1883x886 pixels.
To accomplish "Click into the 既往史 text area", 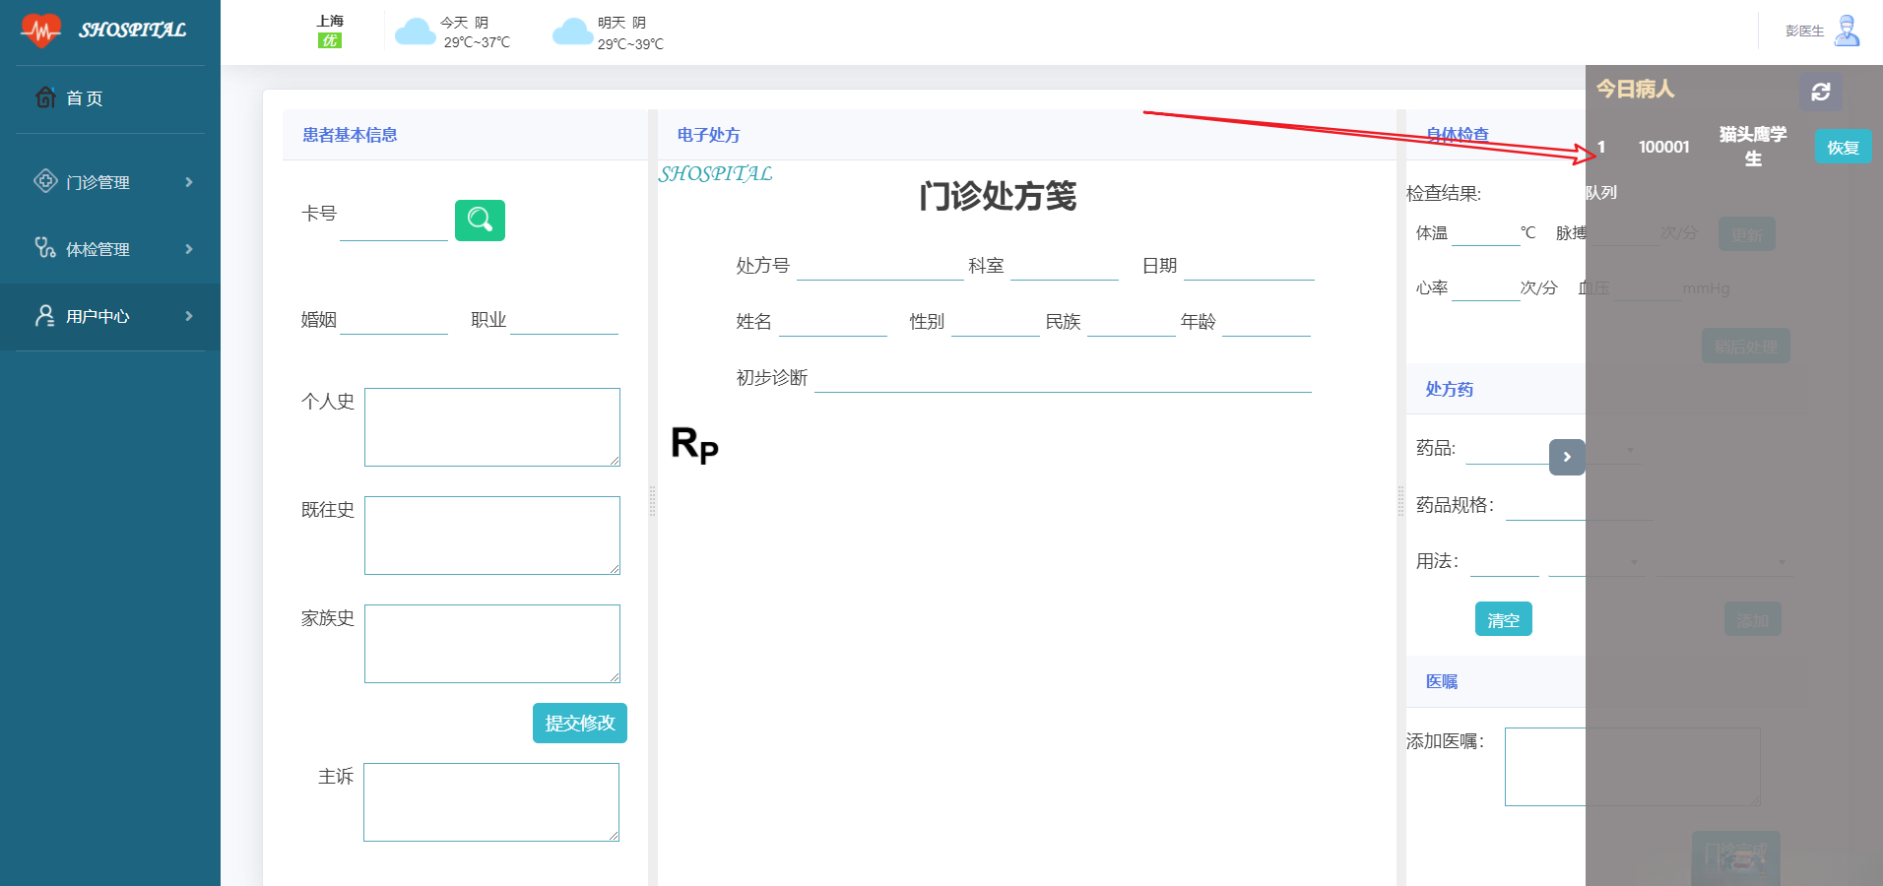I will click(x=492, y=536).
